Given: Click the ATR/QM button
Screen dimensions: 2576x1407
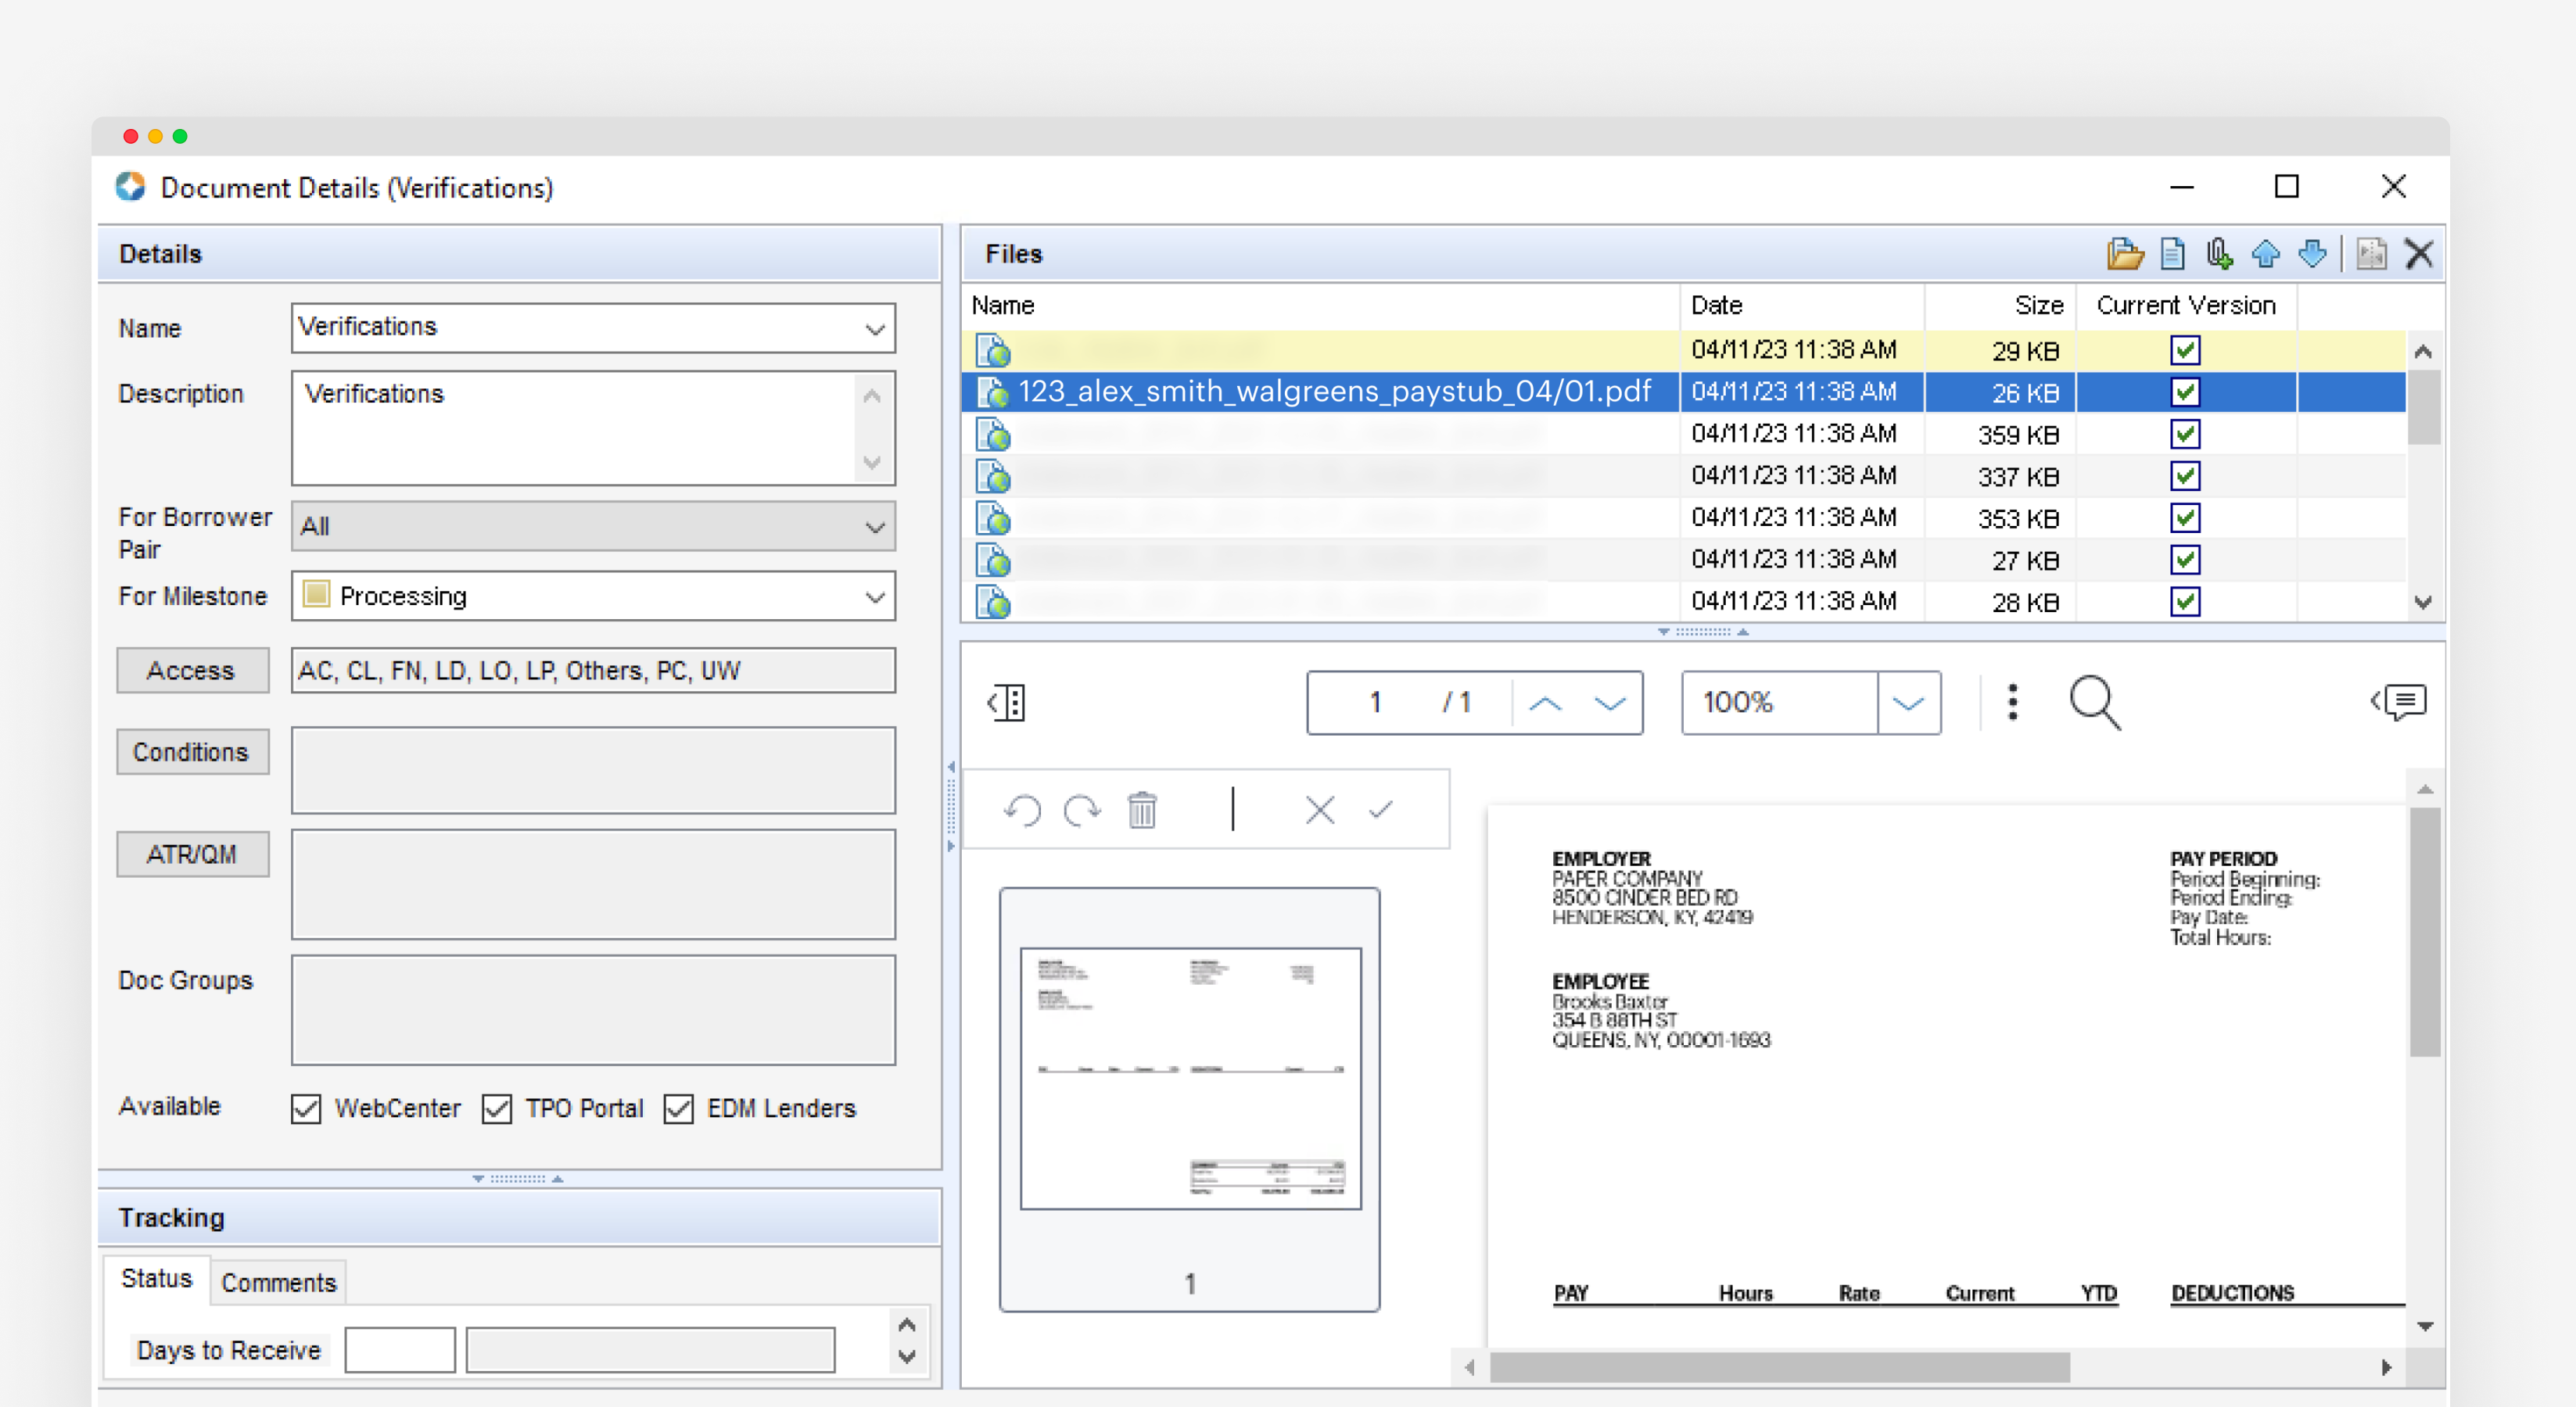Looking at the screenshot, I should click(192, 854).
